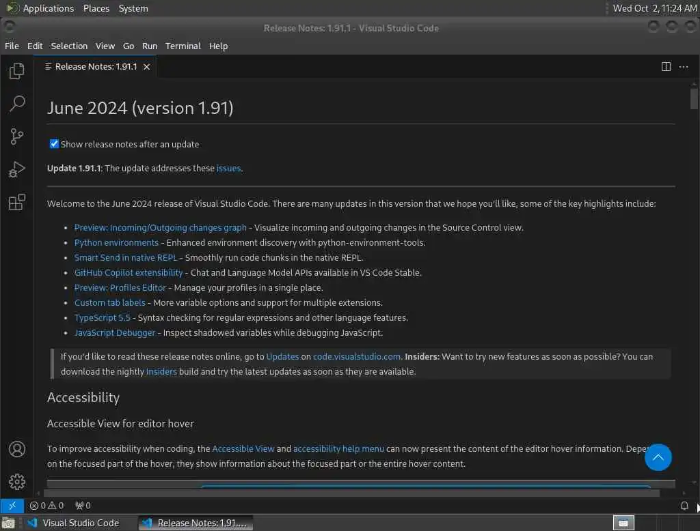The width and height of the screenshot is (700, 531).
Task: Click the Updates link
Action: (282, 357)
